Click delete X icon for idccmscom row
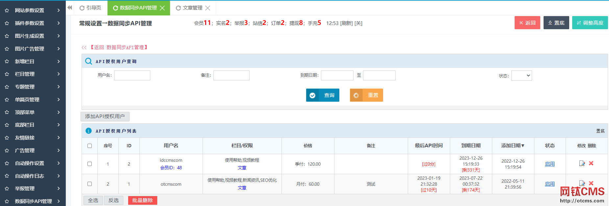 [x=591, y=163]
